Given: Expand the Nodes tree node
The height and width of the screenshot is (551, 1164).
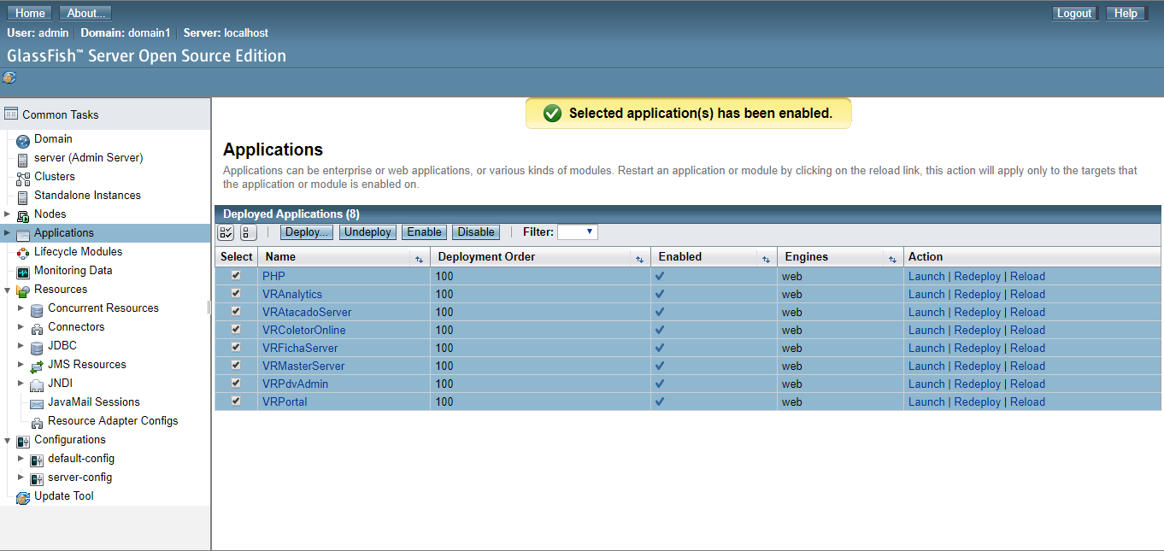Looking at the screenshot, I should 8,214.
